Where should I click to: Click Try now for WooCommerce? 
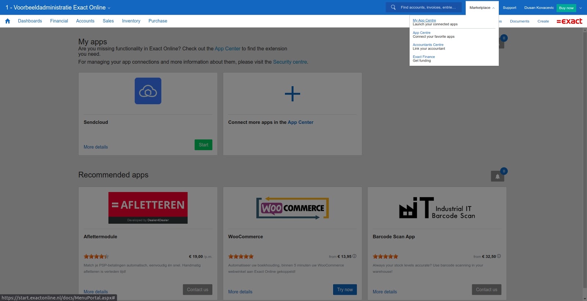click(345, 290)
